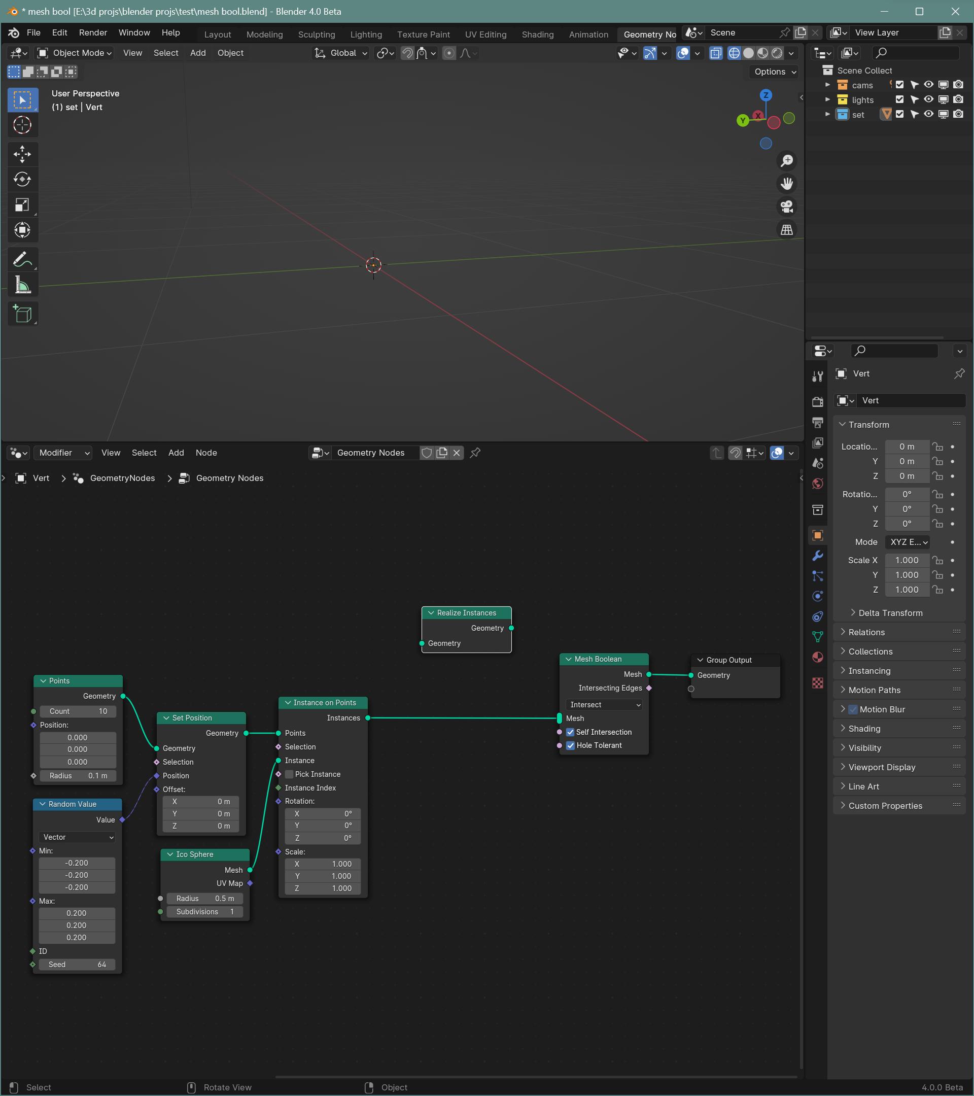Toggle fake user shield for Geometry Nodes
Screen dimensions: 974x1096
point(427,453)
